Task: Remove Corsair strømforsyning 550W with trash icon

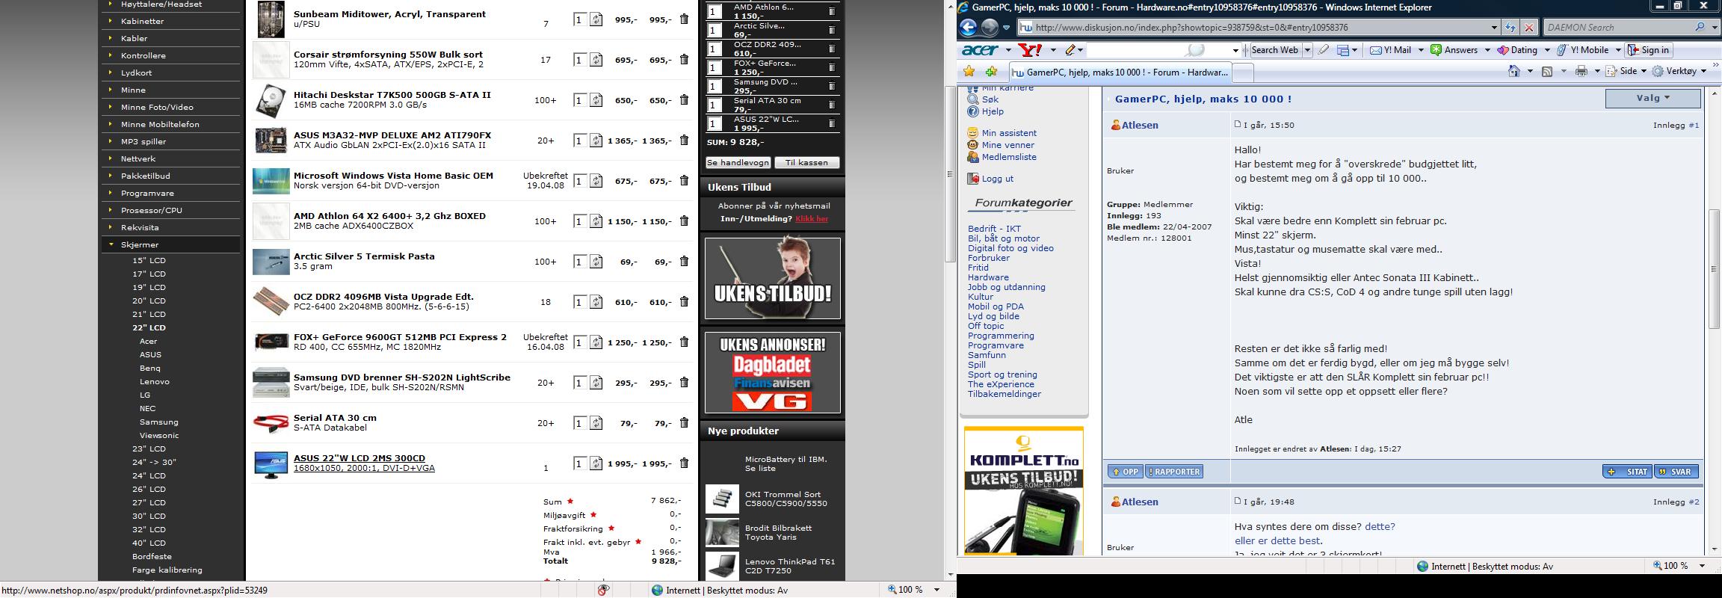Action: (684, 60)
